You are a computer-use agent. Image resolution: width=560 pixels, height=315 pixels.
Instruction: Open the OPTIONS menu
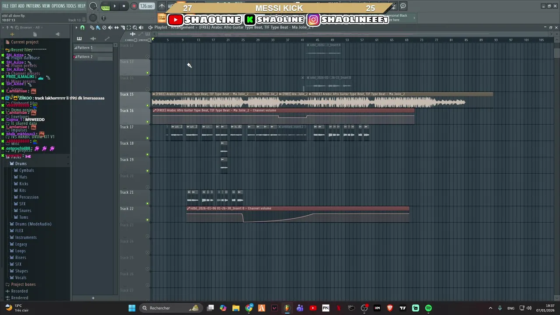tap(58, 6)
